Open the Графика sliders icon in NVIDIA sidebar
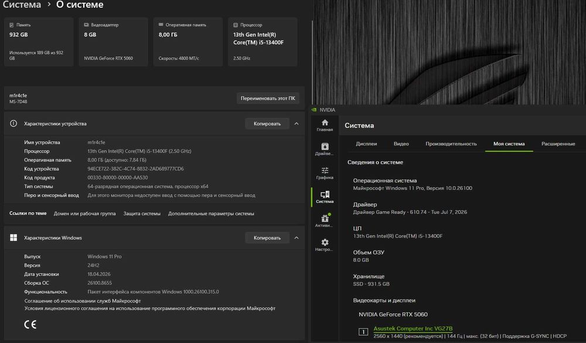Image resolution: width=586 pixels, height=343 pixels. (325, 171)
